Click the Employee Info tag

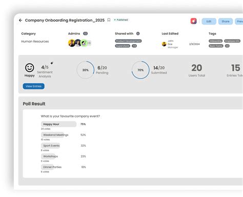(232, 41)
